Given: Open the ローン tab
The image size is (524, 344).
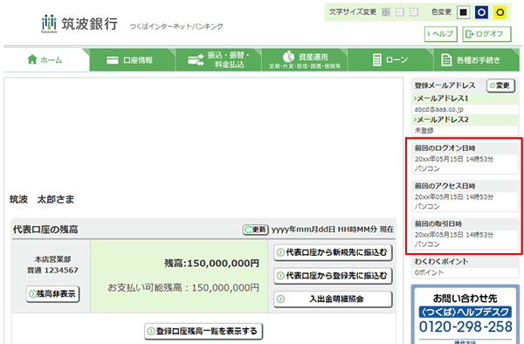Looking at the screenshot, I should click(x=390, y=60).
